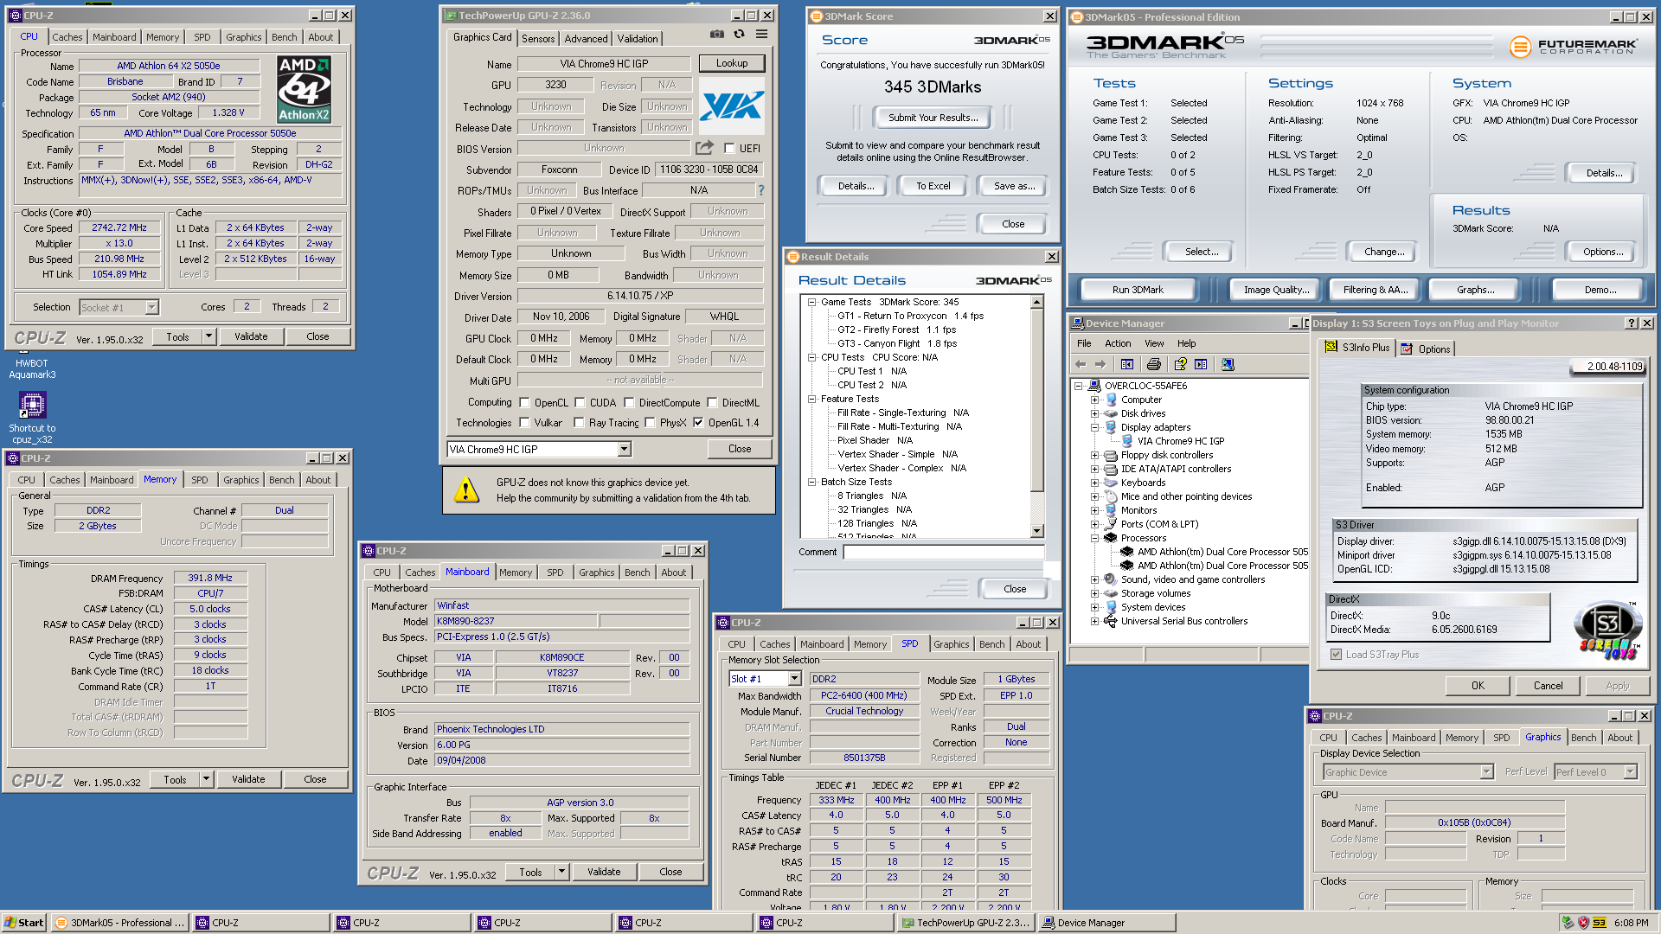Click the AMD Athlon 64 X2 logo
This screenshot has width=1661, height=934.
(304, 89)
